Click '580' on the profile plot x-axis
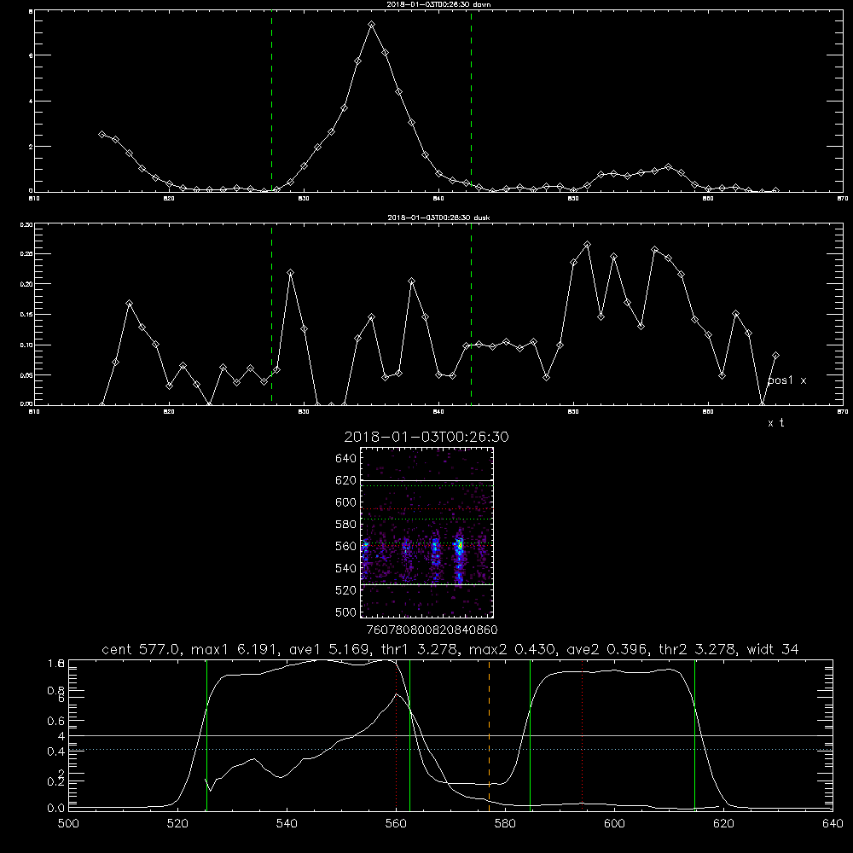The width and height of the screenshot is (853, 853). [505, 824]
